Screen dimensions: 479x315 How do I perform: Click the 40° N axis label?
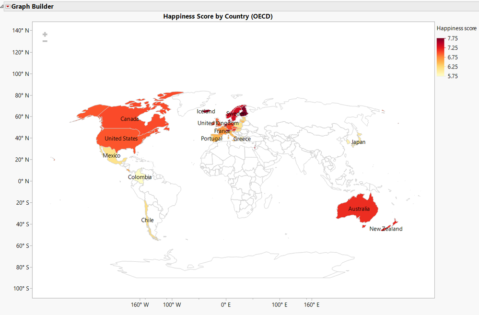coord(22,138)
